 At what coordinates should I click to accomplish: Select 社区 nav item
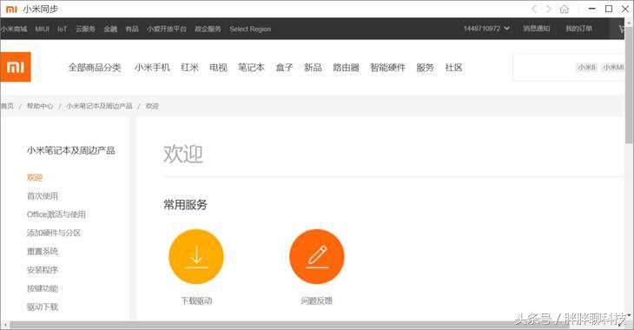pyautogui.click(x=453, y=68)
